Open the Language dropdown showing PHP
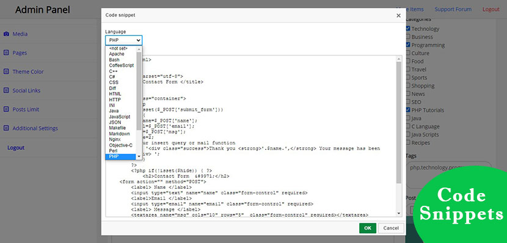Screen dimensions: 507x243 (x=123, y=40)
